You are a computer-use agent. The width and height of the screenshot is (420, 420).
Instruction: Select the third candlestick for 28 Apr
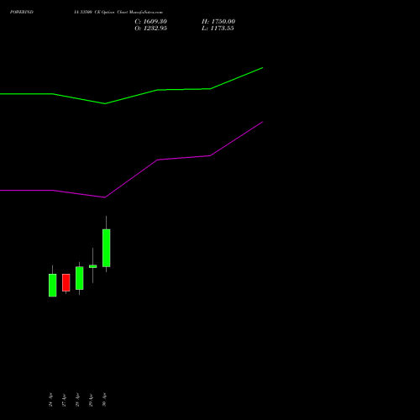pyautogui.click(x=80, y=278)
